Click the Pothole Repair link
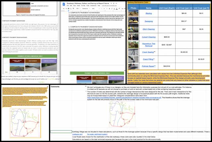The image size is (212, 142). (x=149, y=66)
